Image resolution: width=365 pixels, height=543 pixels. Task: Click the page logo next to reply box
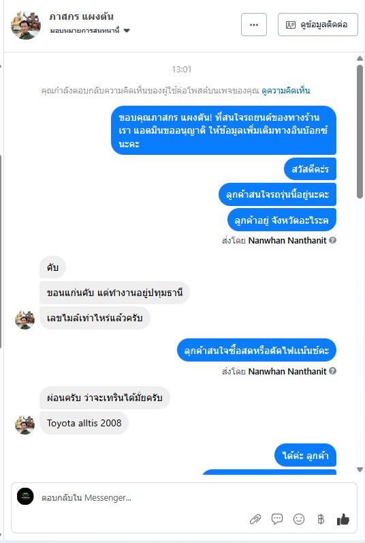point(25,496)
